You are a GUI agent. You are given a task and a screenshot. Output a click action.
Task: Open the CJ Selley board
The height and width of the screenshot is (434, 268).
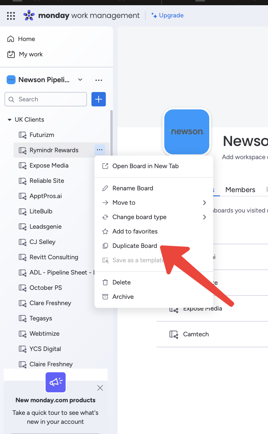coord(43,242)
